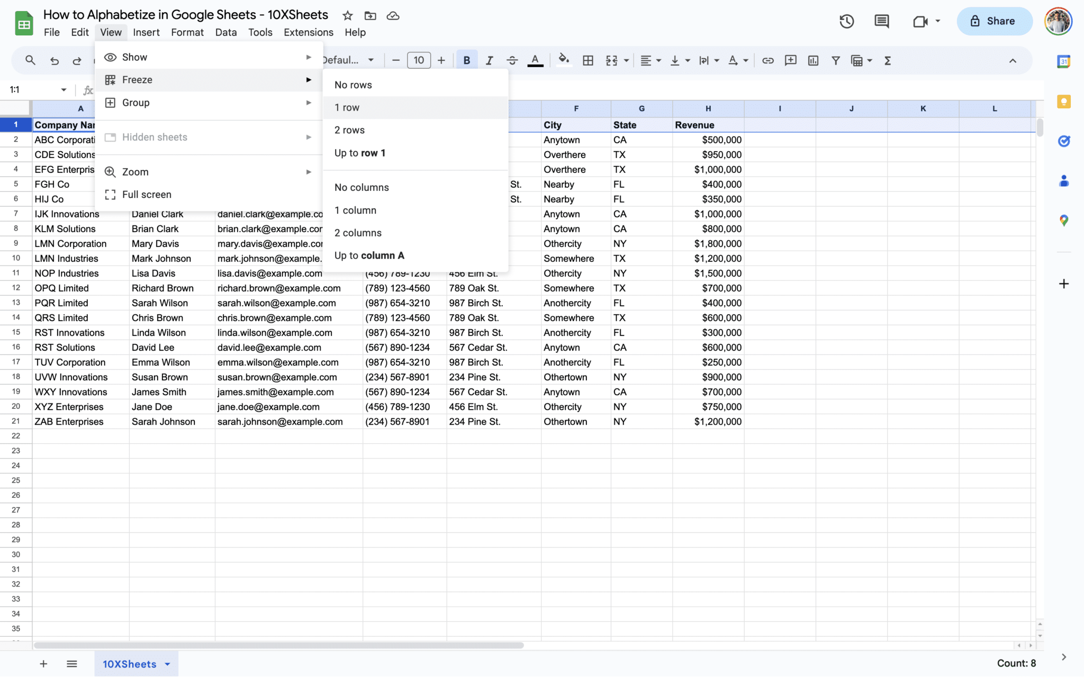
Task: Open the fill color paint bucket
Action: [x=564, y=59]
